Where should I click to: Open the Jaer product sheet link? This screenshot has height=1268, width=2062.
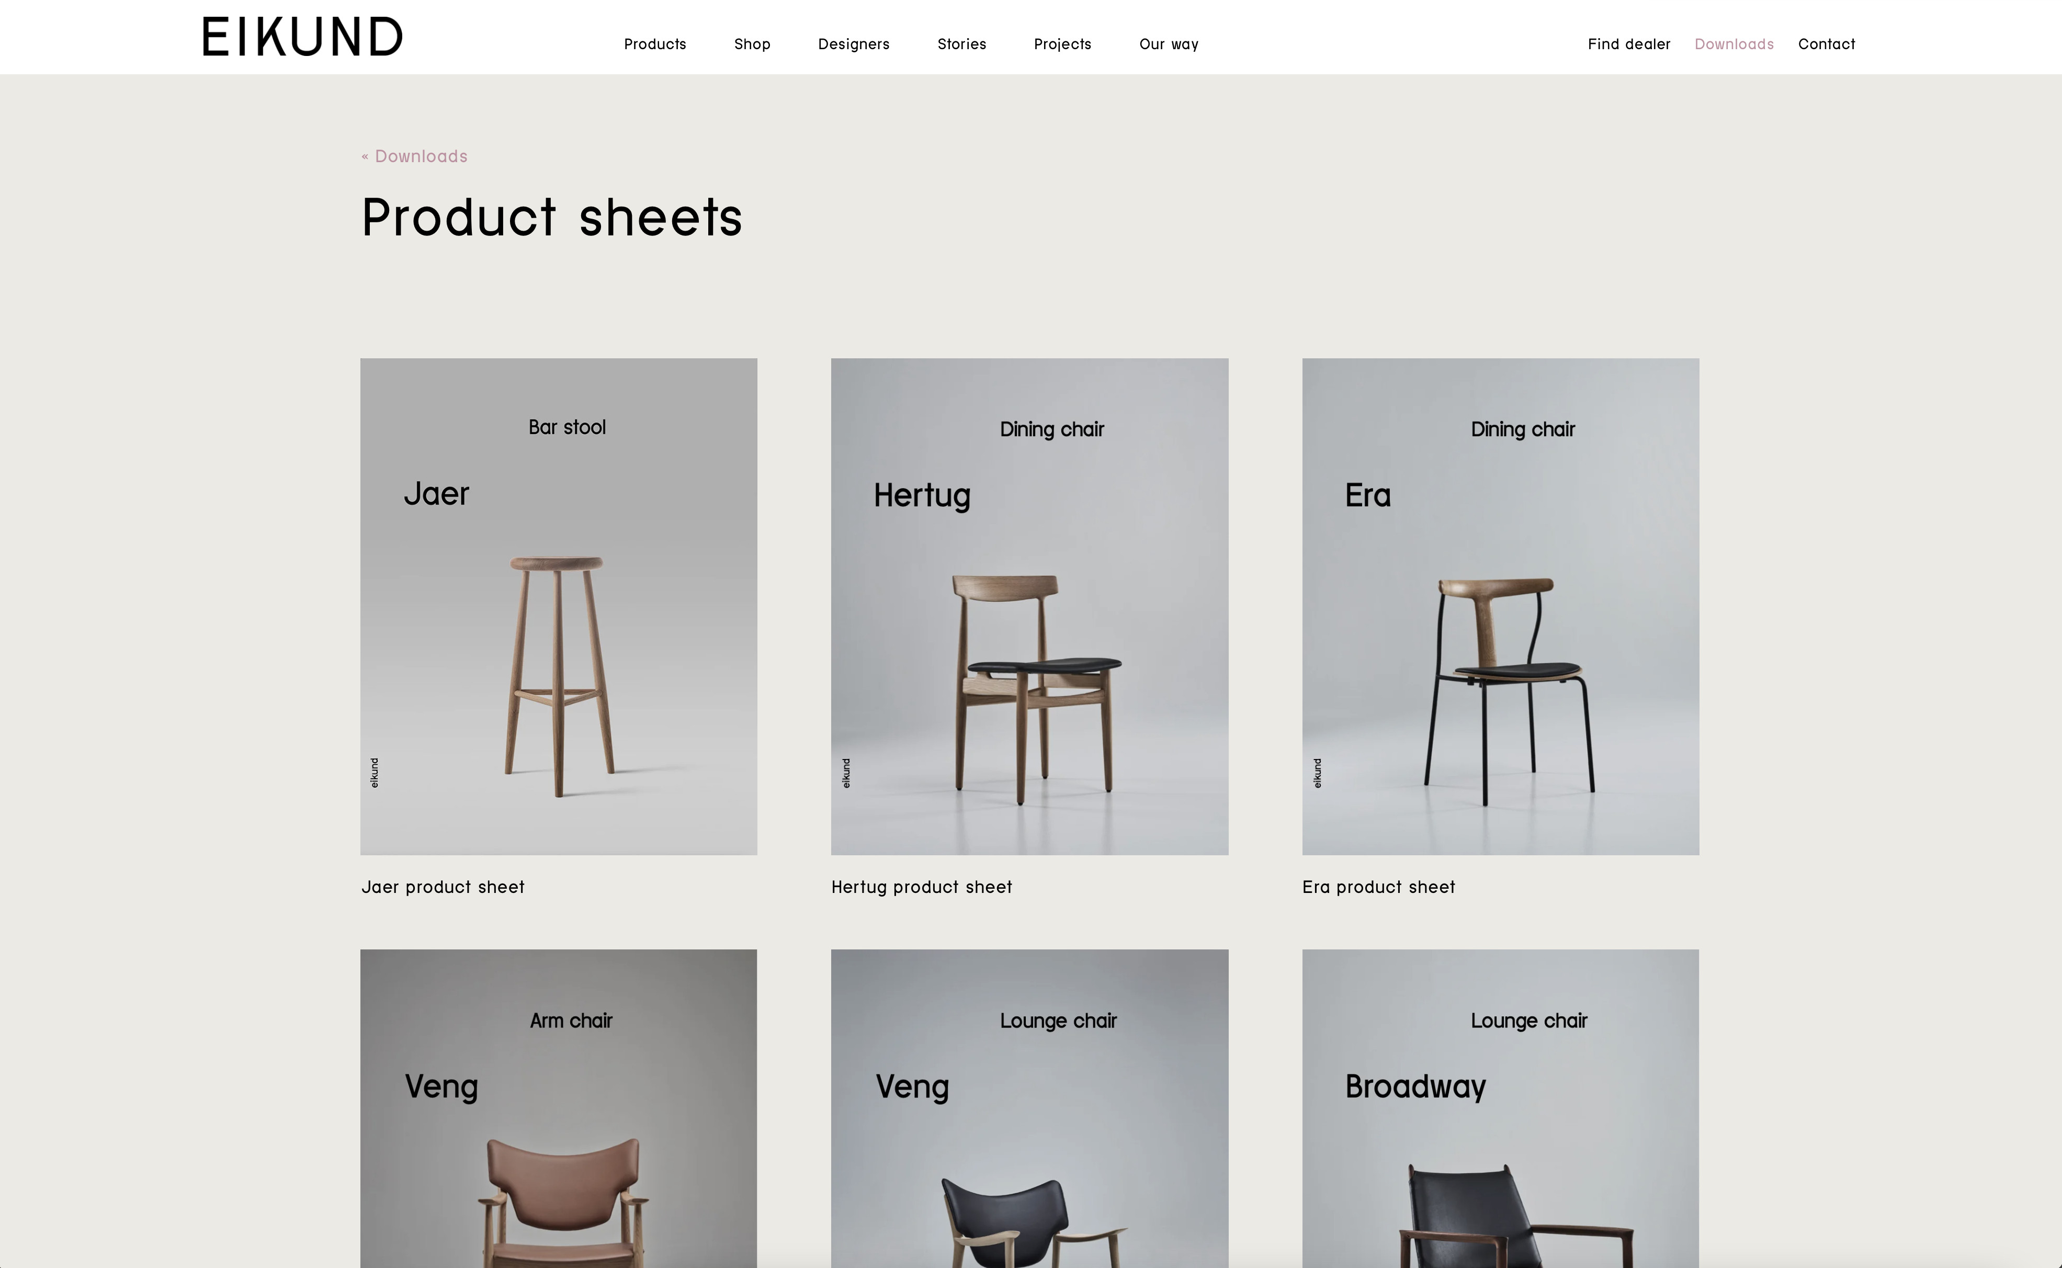[443, 887]
